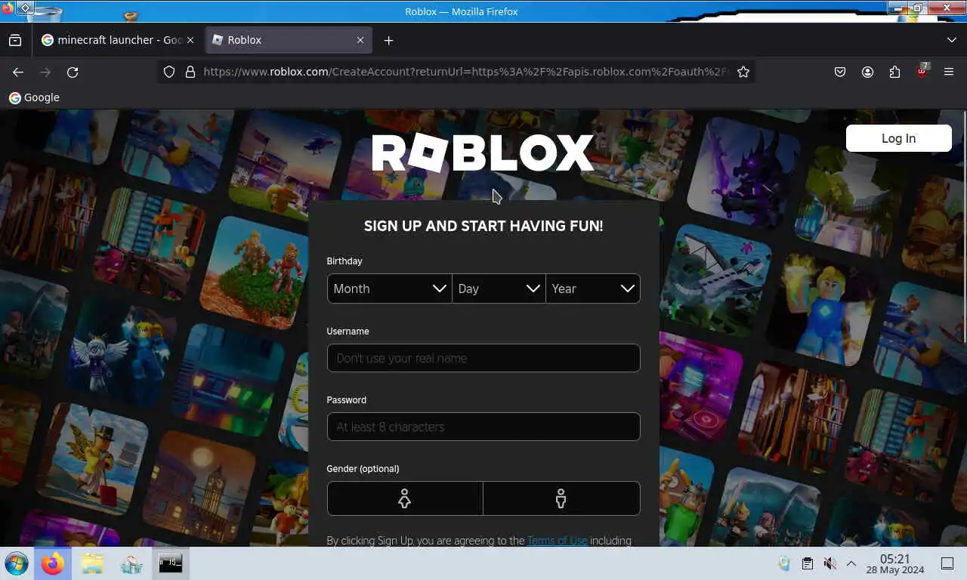This screenshot has height=580, width=967.
Task: Close the Roblox tab
Action: click(x=360, y=40)
